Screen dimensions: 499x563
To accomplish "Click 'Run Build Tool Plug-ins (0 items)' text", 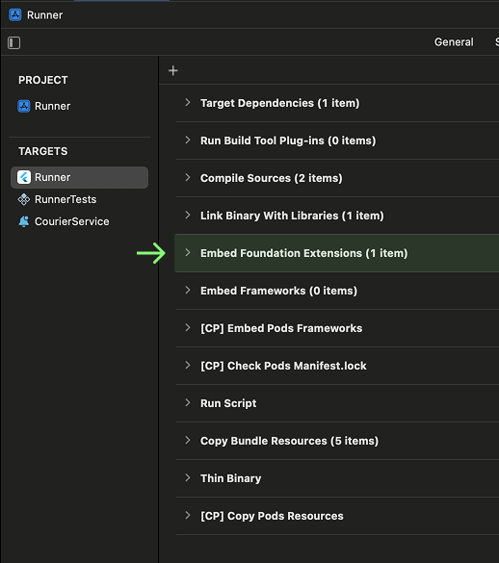I will pyautogui.click(x=288, y=141).
